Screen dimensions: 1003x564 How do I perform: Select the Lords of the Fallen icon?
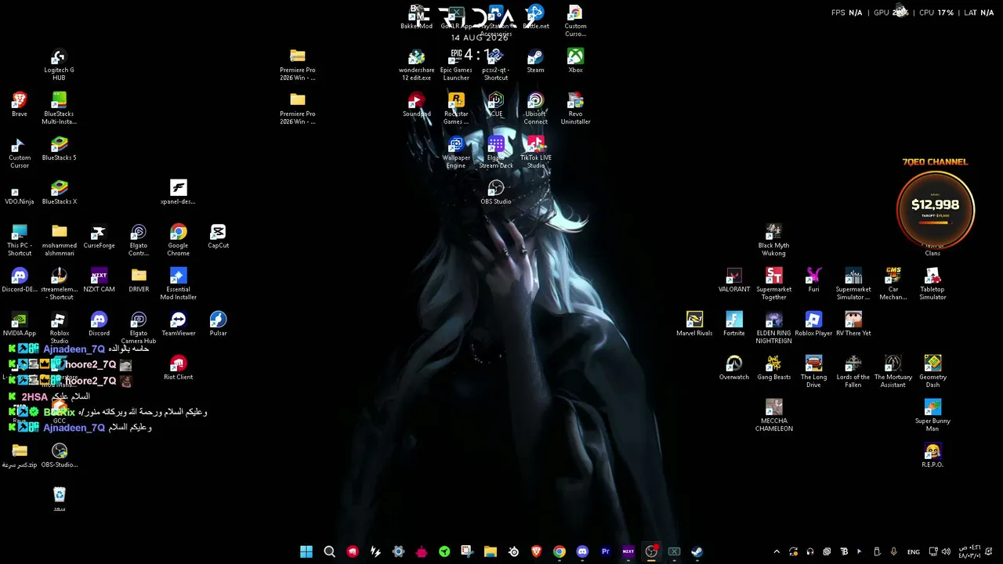pyautogui.click(x=853, y=372)
